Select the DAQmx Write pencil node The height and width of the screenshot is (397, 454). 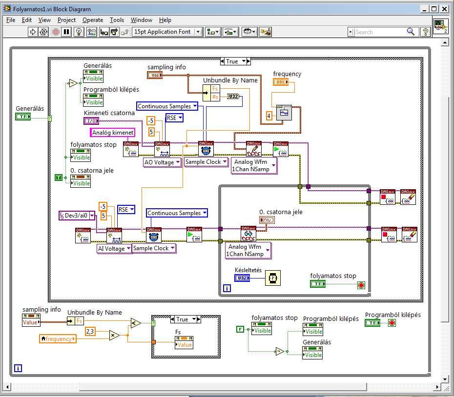[x=254, y=149]
